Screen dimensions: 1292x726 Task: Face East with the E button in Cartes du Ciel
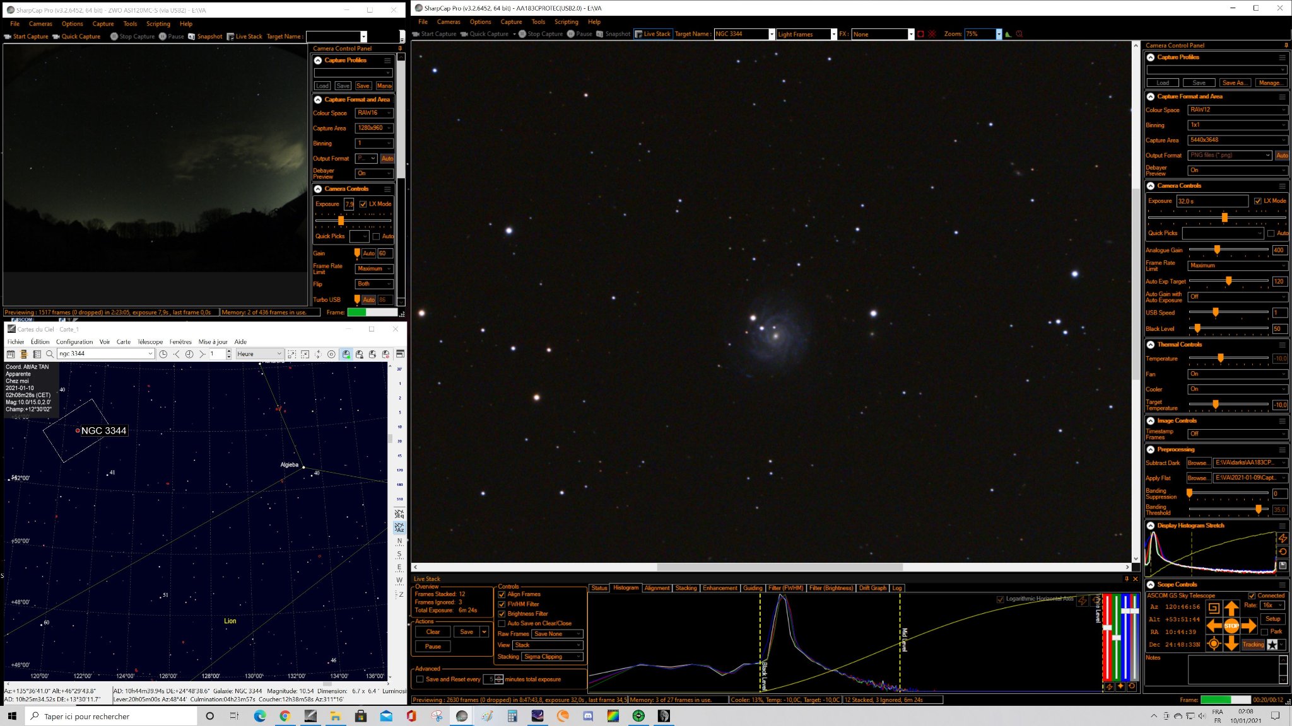tap(399, 567)
